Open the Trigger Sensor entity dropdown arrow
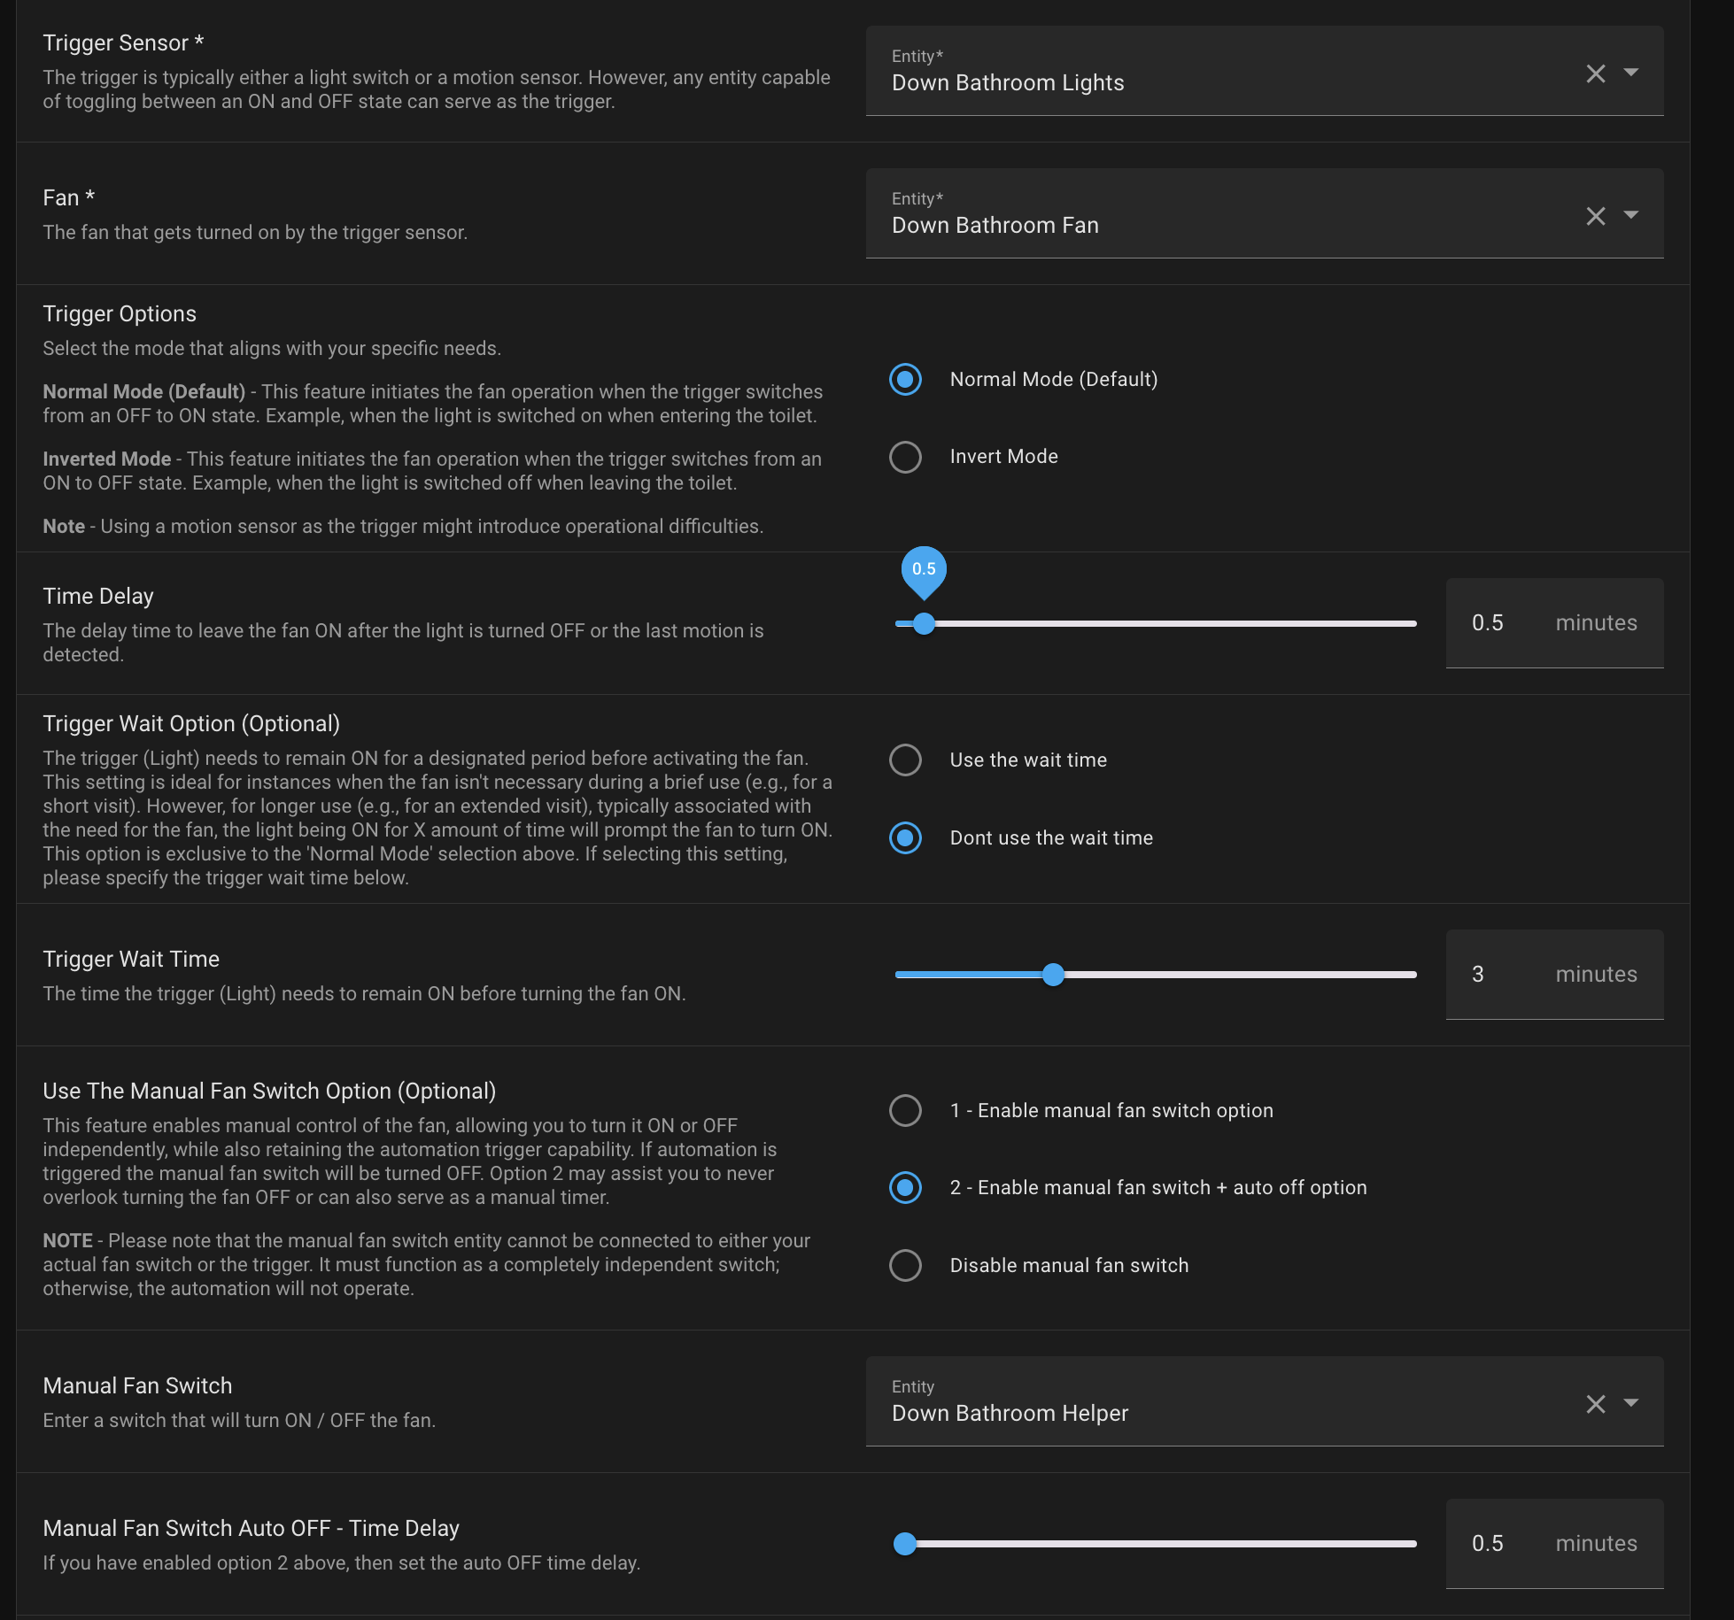 click(1630, 73)
